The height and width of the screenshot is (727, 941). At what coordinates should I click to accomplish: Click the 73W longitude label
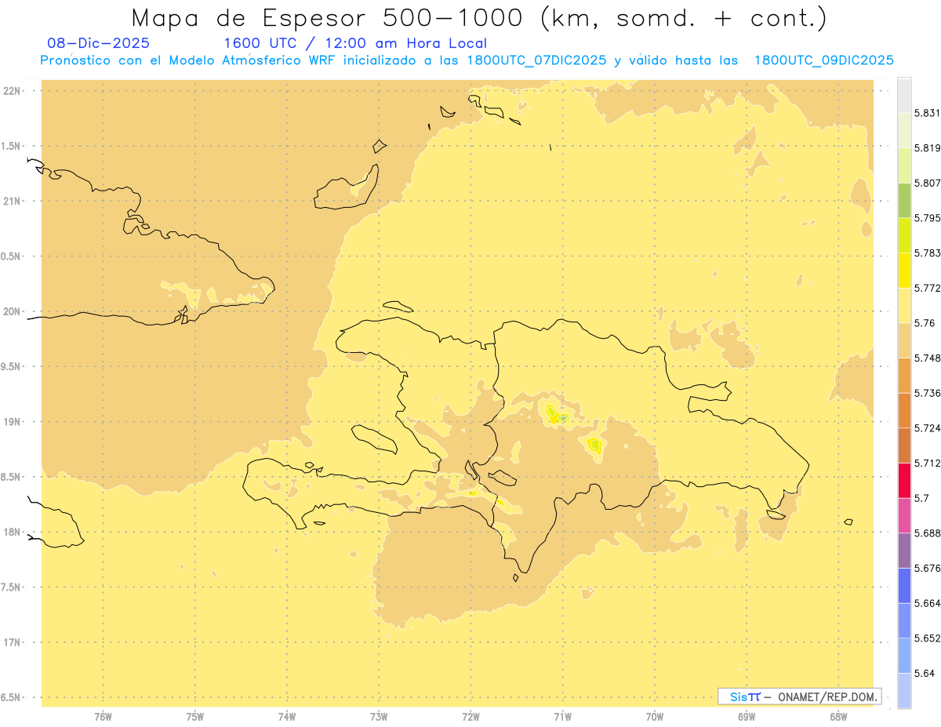click(379, 717)
